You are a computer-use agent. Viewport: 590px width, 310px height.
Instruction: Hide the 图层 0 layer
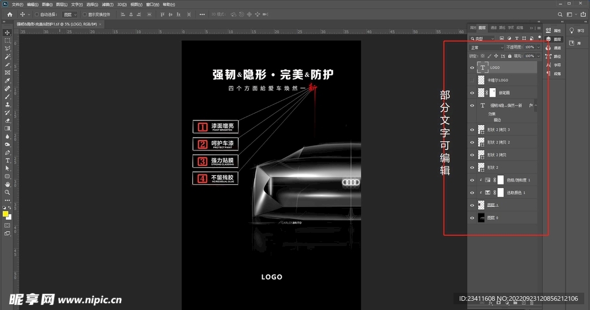coord(472,217)
